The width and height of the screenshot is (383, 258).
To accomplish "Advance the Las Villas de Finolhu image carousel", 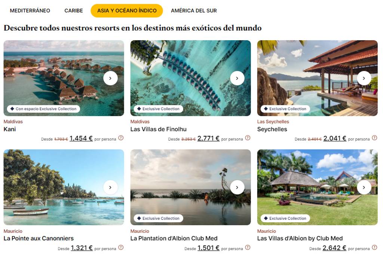I will (x=237, y=78).
